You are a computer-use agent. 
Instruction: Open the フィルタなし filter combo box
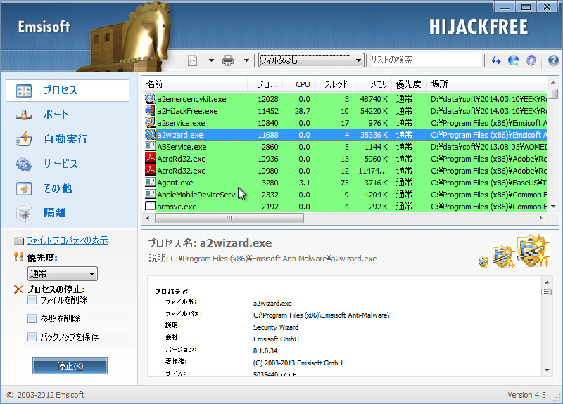(311, 60)
